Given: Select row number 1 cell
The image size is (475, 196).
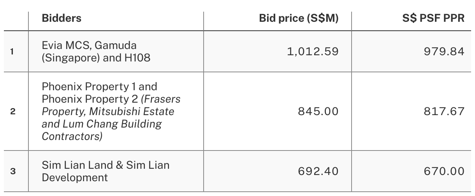Looking at the screenshot, I should coord(13,52).
